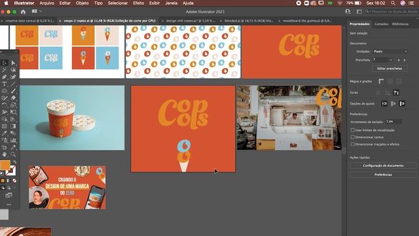Click the Home icon in top bar

coord(24,12)
